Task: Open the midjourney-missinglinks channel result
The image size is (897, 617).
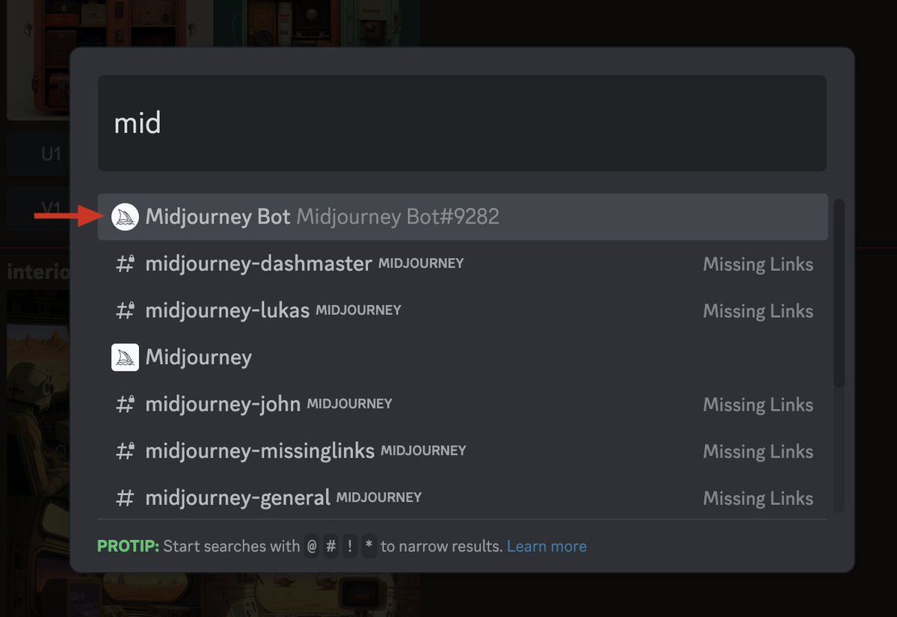Action: coord(260,451)
